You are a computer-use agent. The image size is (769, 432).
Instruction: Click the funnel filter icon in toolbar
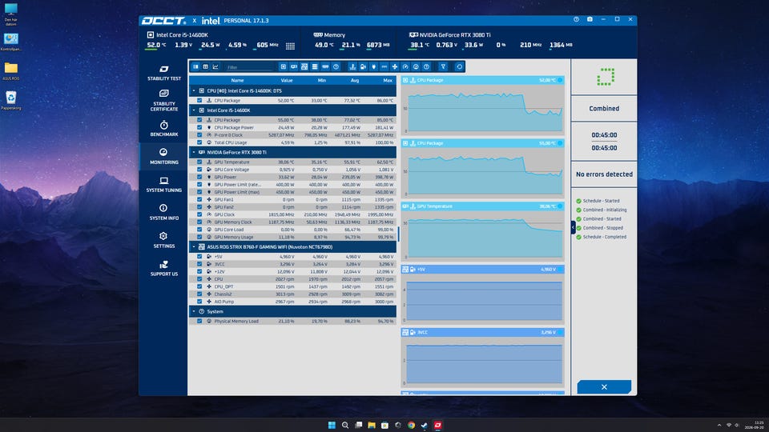click(x=443, y=66)
